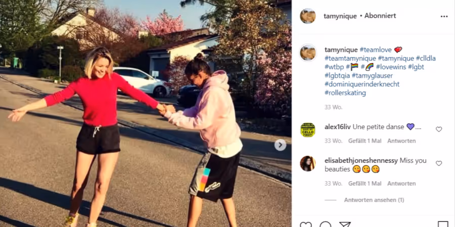Screen dimensions: 455x227
Task: Reply to elisabethjoneshennessy via Antworten
Action: (x=401, y=184)
